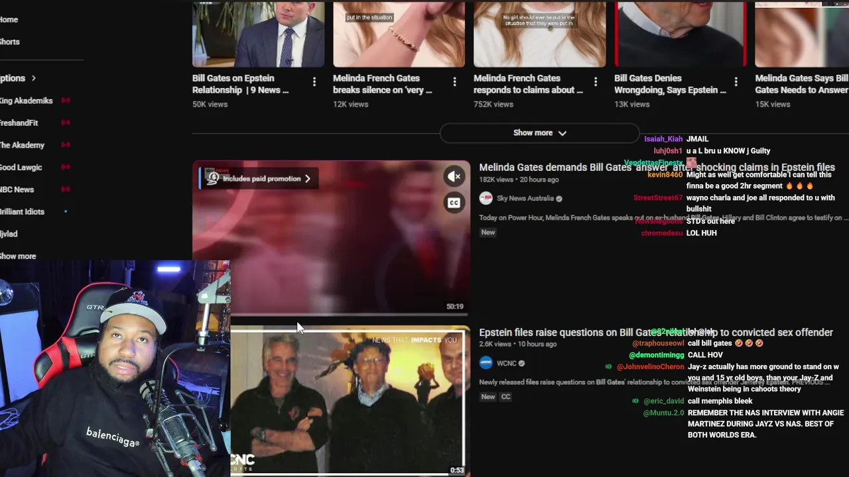Click the New badge under Sky News video
The height and width of the screenshot is (477, 849).
tap(488, 232)
